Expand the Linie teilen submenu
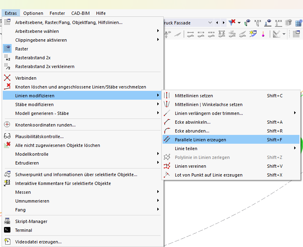Viewport: 303px width, 247px height. pyautogui.click(x=231, y=149)
